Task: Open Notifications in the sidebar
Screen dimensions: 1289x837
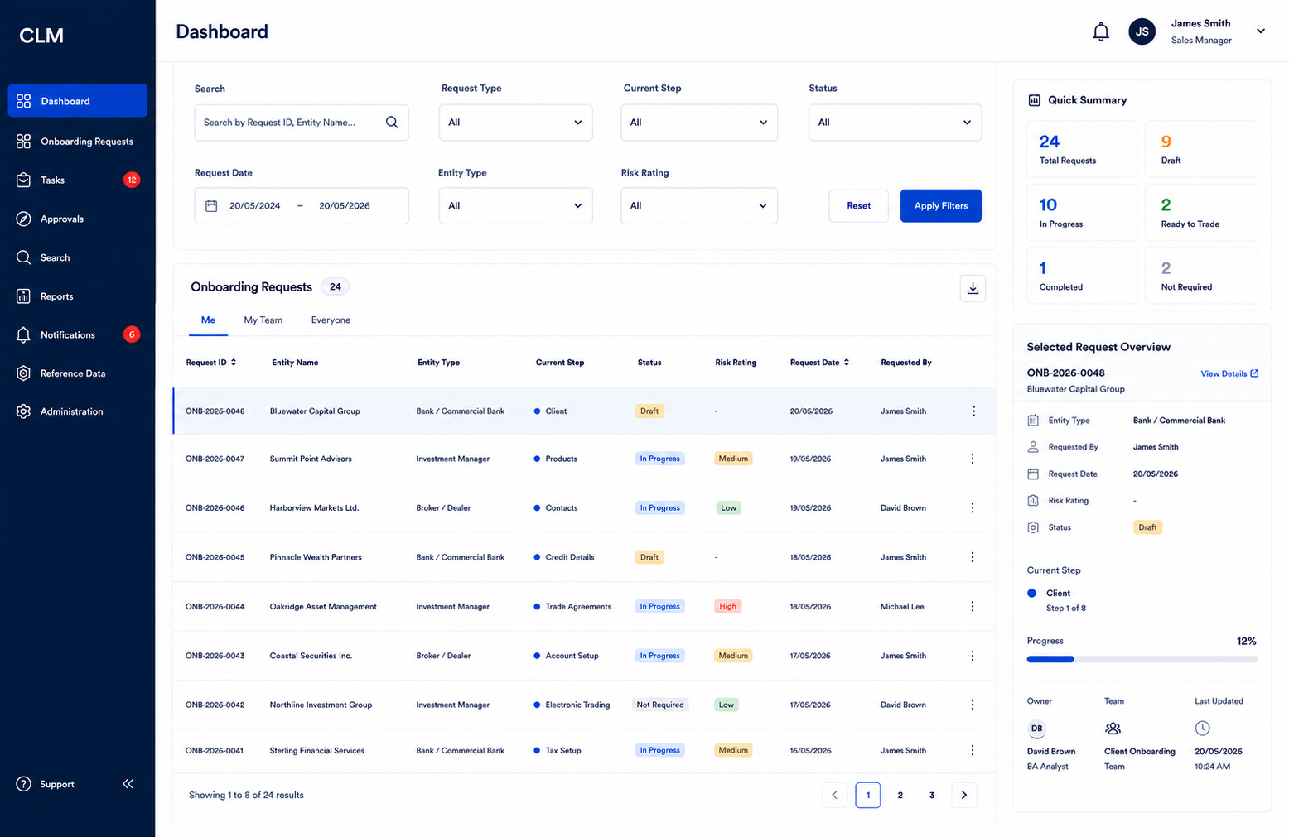Action: (78, 335)
